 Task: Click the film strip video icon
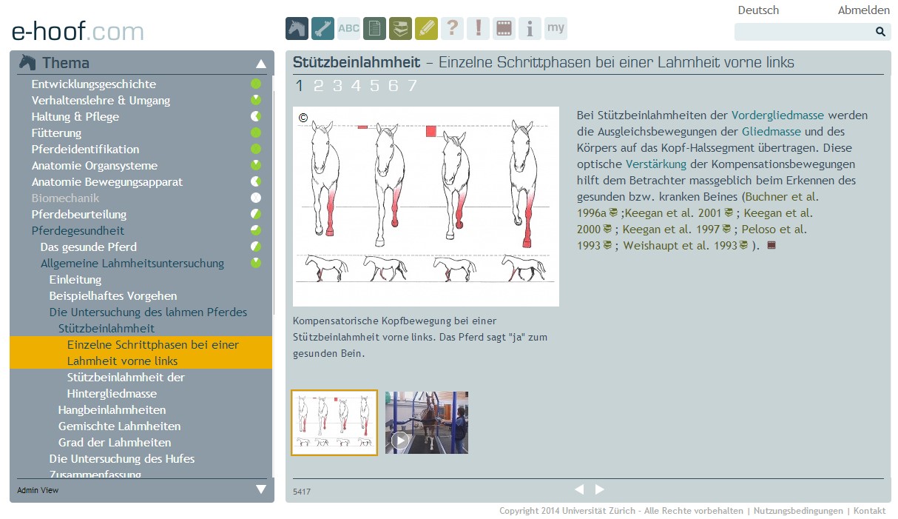(x=504, y=28)
